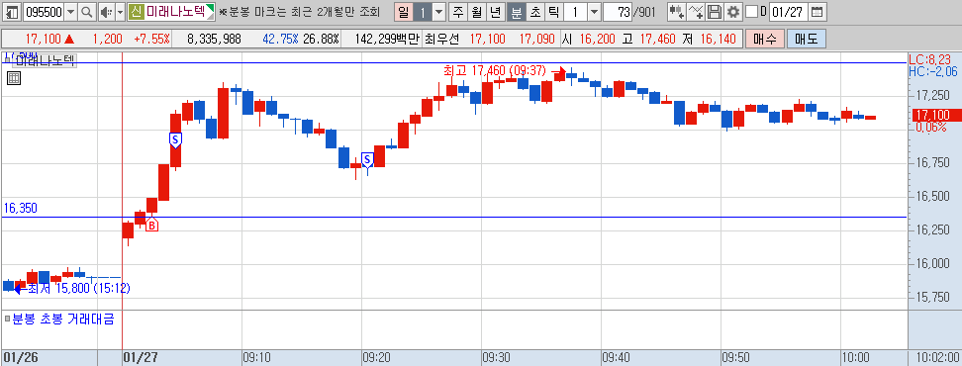
Task: Open the speaker options dropdown arrow
Action: (120, 12)
